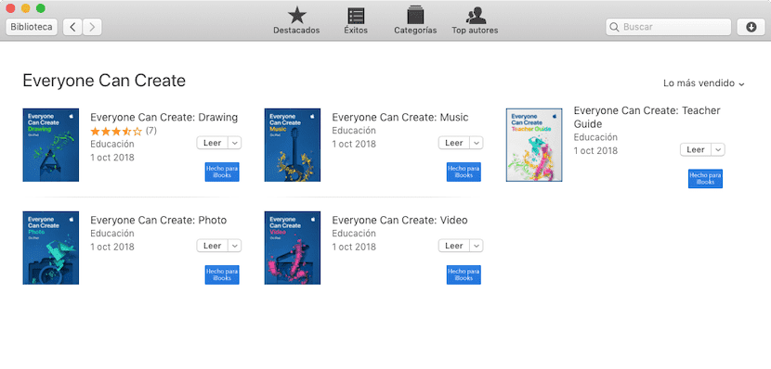The width and height of the screenshot is (771, 369).
Task: Open the Everyone Can Create: Drawing title
Action: 164,118
